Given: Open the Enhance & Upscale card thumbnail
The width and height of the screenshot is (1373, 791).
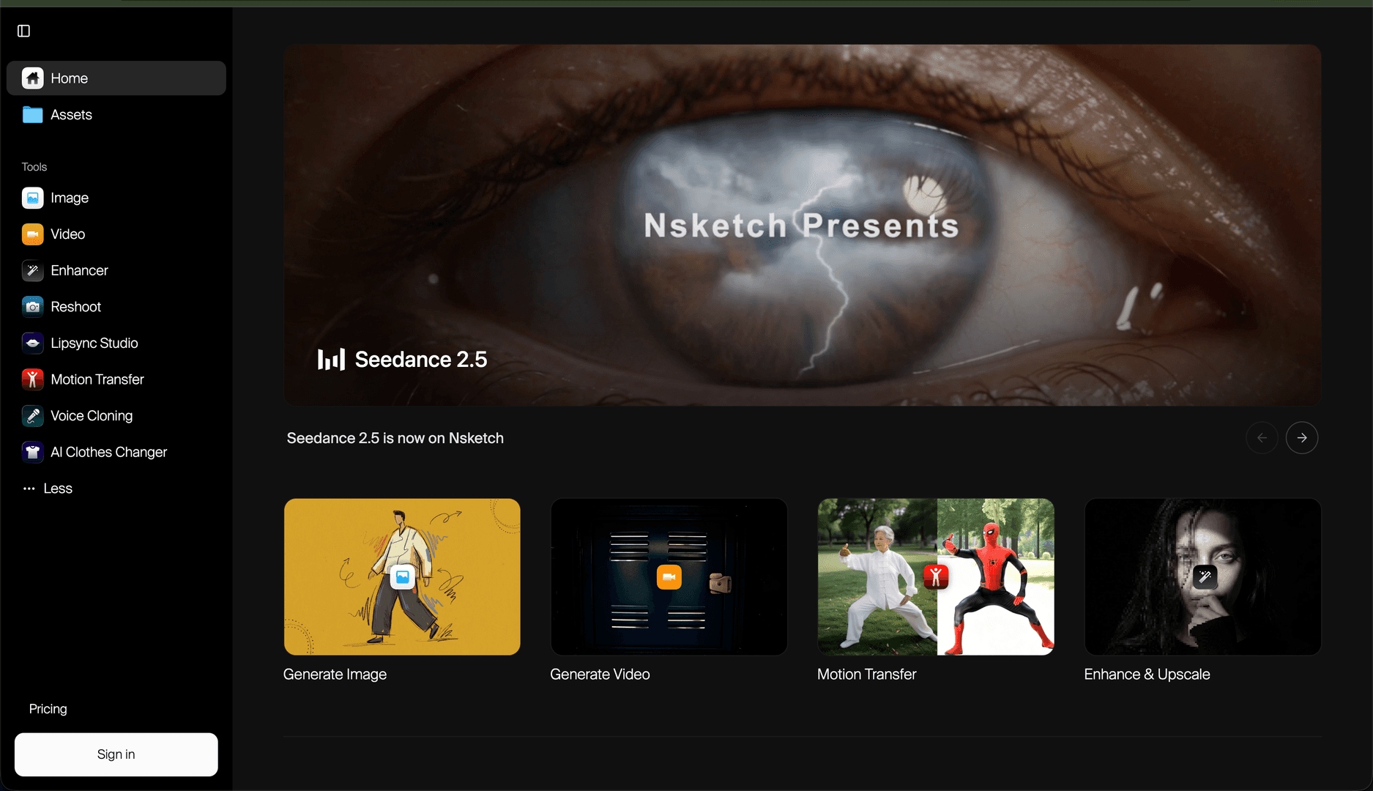Looking at the screenshot, I should coord(1203,577).
